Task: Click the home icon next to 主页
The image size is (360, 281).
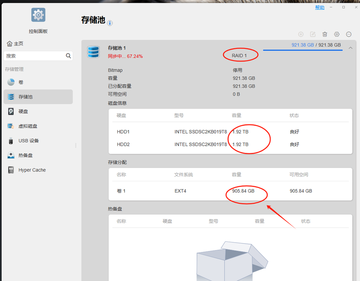Action: pos(9,44)
